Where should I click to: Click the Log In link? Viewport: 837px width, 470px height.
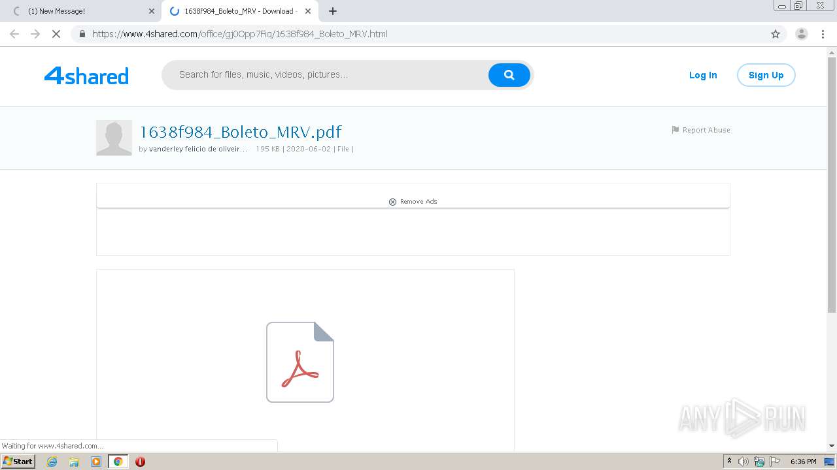point(703,75)
